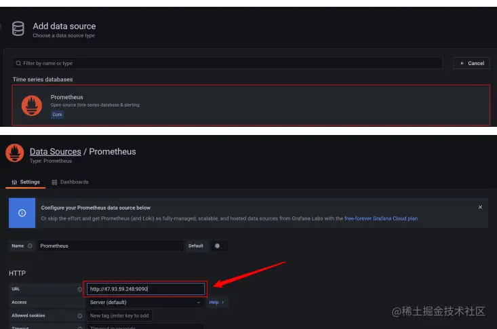Screen dimensions: 497x329
Task: Click info icon next to Name label
Action: 30,246
